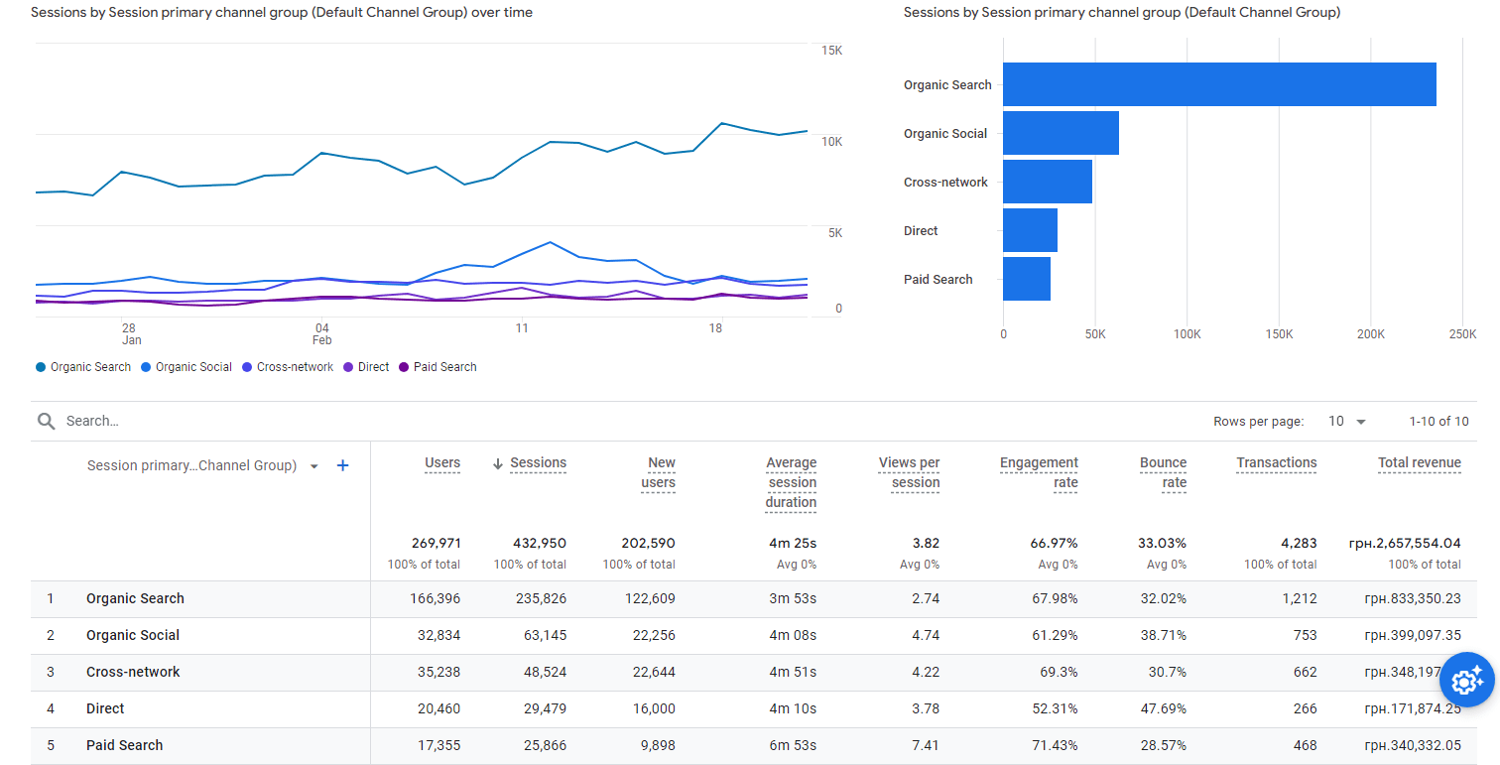Screen dimensions: 1500x765
Task: Sort the table by Total revenue
Action: (x=1420, y=462)
